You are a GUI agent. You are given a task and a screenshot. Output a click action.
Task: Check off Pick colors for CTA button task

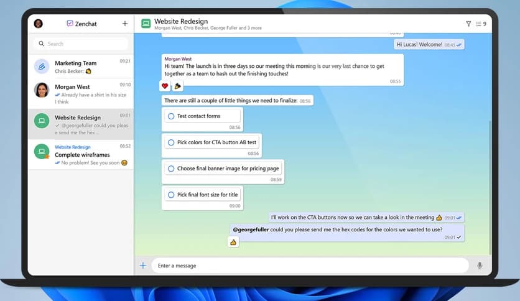click(171, 142)
